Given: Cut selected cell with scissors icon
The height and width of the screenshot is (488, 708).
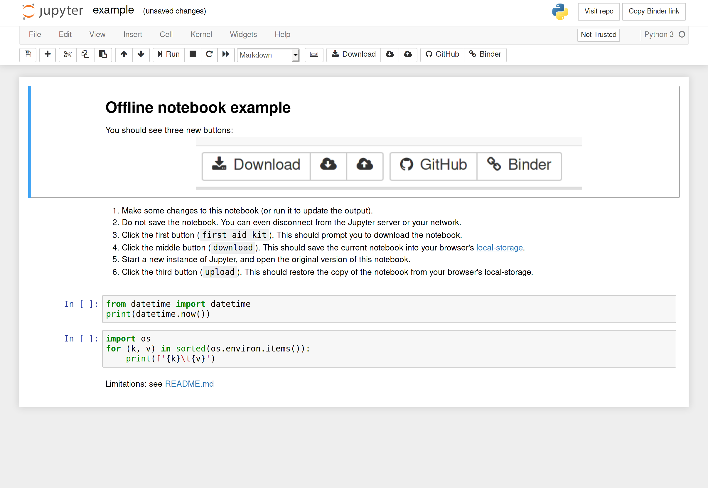Looking at the screenshot, I should pos(68,54).
